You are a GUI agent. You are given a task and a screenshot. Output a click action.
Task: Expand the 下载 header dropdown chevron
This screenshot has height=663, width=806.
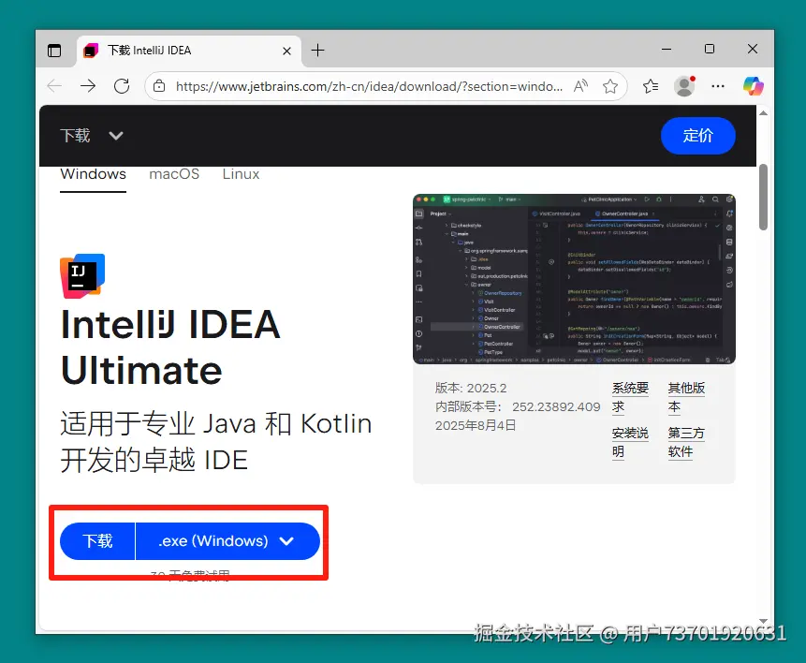tap(116, 136)
